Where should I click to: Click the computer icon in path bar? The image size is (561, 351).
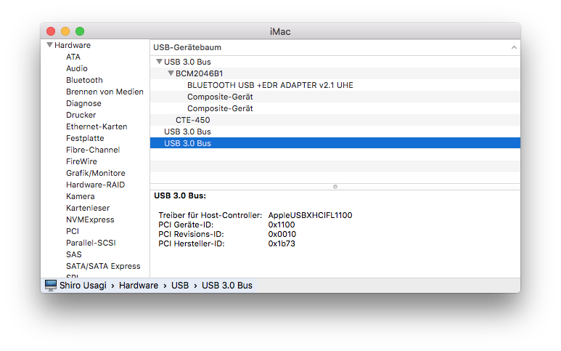(51, 286)
